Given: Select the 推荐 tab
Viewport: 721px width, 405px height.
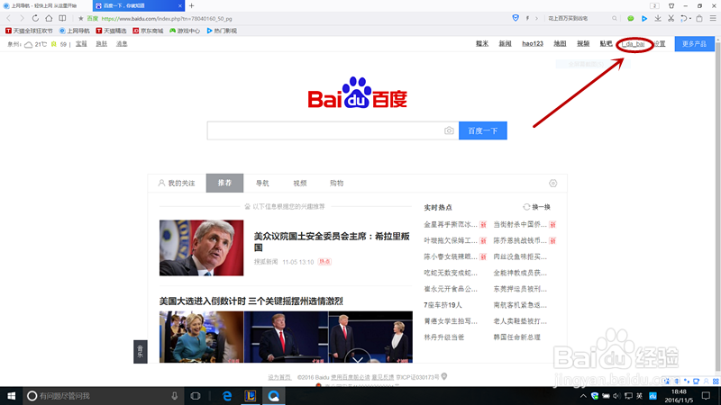Looking at the screenshot, I should click(x=224, y=184).
